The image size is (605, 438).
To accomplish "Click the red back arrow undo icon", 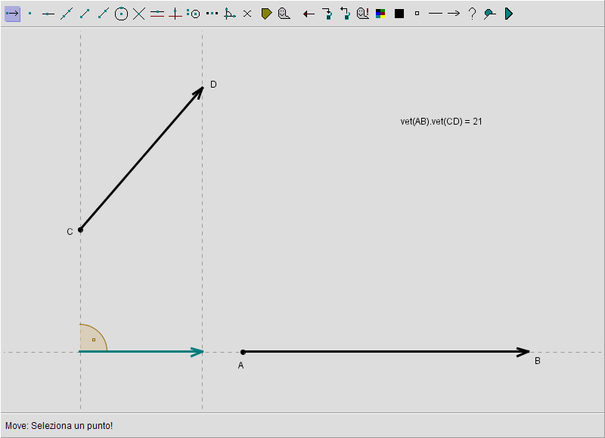I will click(x=309, y=14).
